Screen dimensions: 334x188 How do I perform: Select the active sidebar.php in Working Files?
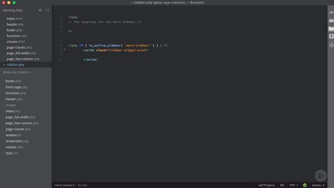coord(15,65)
